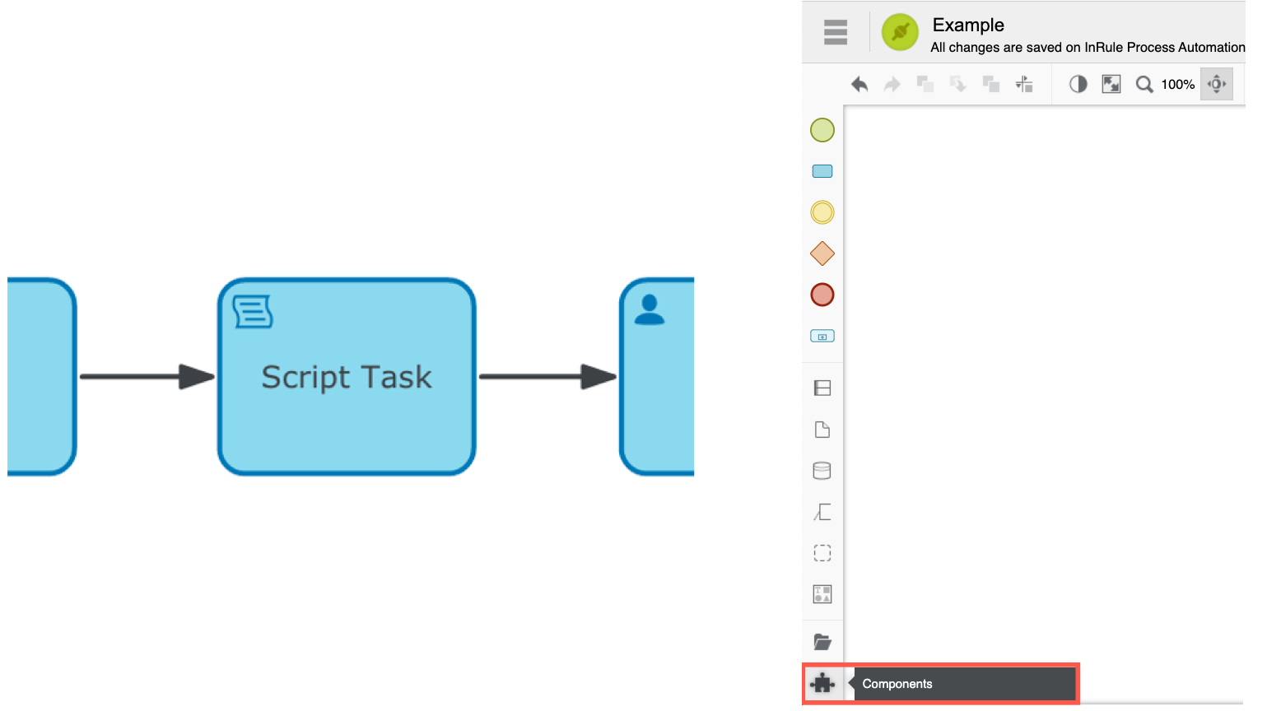Select the dashed group box icon
Image resolution: width=1267 pixels, height=711 pixels.
822,553
